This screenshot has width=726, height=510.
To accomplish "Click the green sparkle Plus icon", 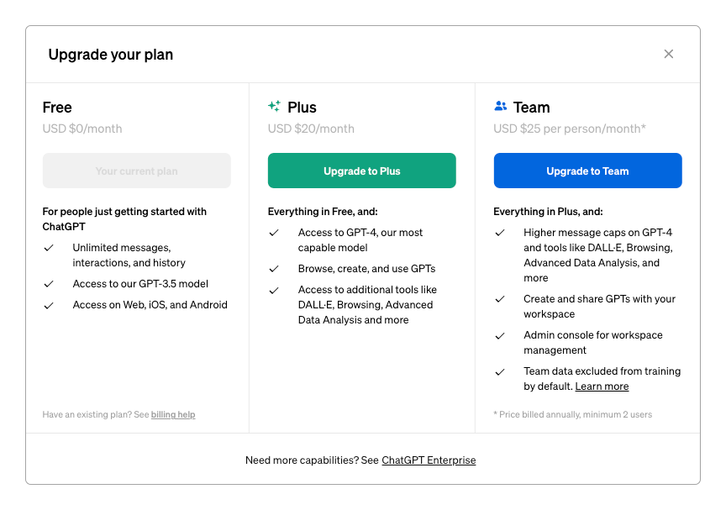I will (x=274, y=107).
